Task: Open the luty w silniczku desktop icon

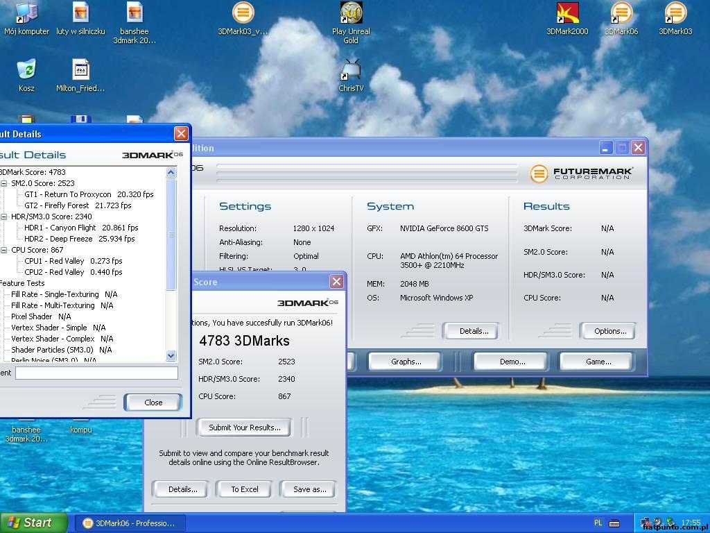Action: click(80, 19)
